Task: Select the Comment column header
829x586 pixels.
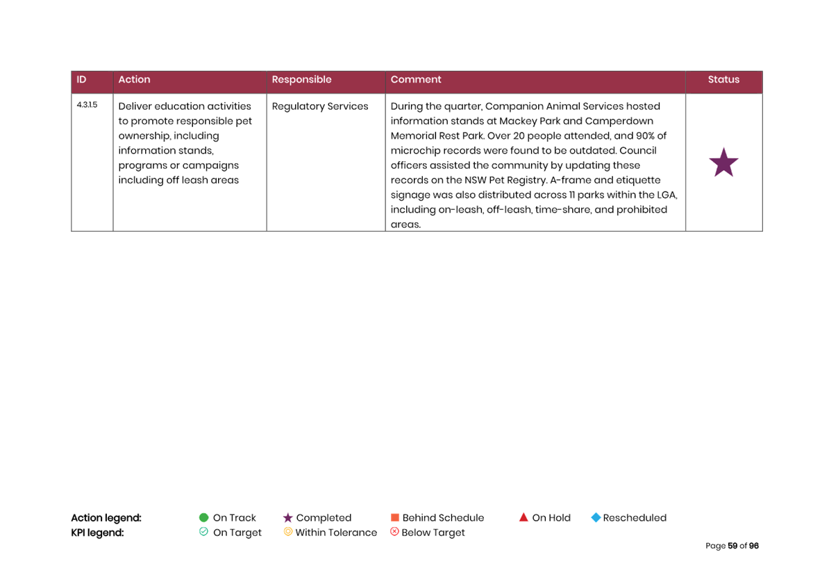Action: point(416,80)
